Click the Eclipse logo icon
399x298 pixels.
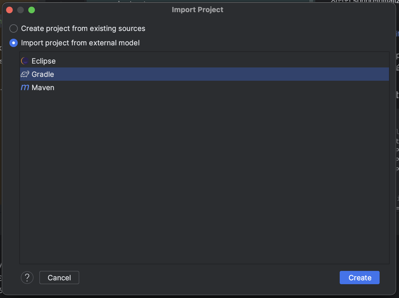click(25, 61)
